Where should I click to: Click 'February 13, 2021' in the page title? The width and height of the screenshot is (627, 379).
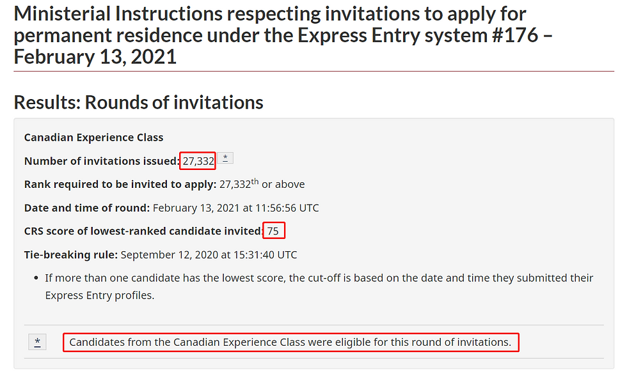(95, 56)
